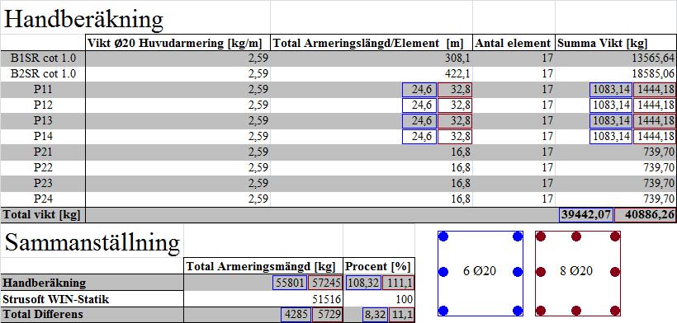Select the red 1444,18 cell in row P13

coord(655,121)
